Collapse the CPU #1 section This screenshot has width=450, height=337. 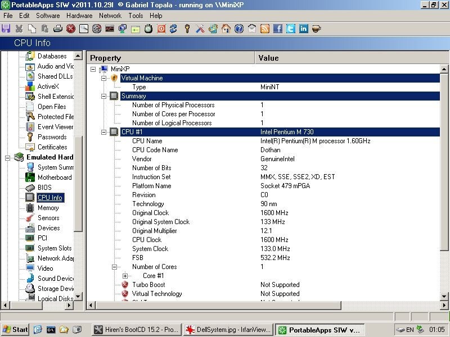tap(103, 132)
